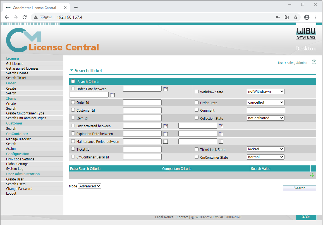Enable the Order State checkbox
The image size is (323, 225).
click(197, 102)
